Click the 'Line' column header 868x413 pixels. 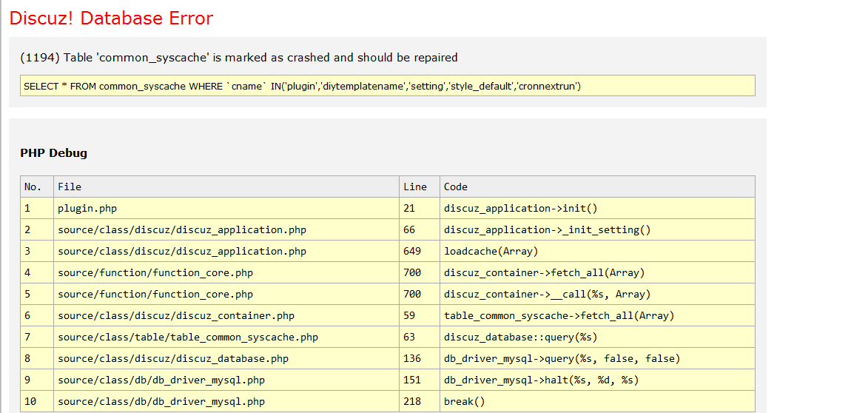420,187
